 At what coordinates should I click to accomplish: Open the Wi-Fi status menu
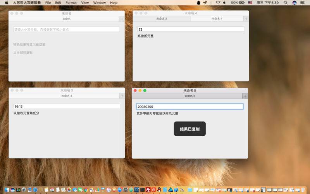218,3
